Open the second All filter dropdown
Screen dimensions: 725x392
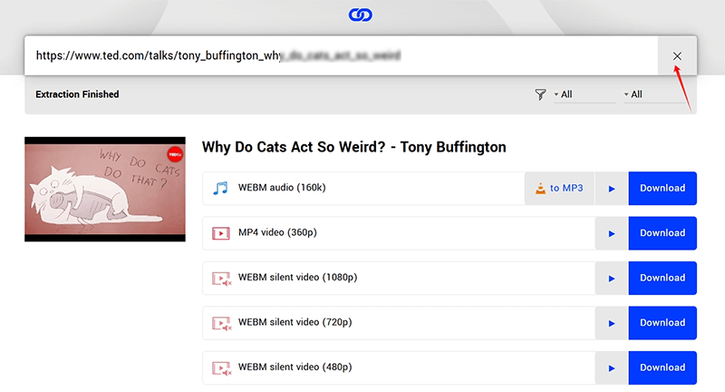tap(654, 94)
